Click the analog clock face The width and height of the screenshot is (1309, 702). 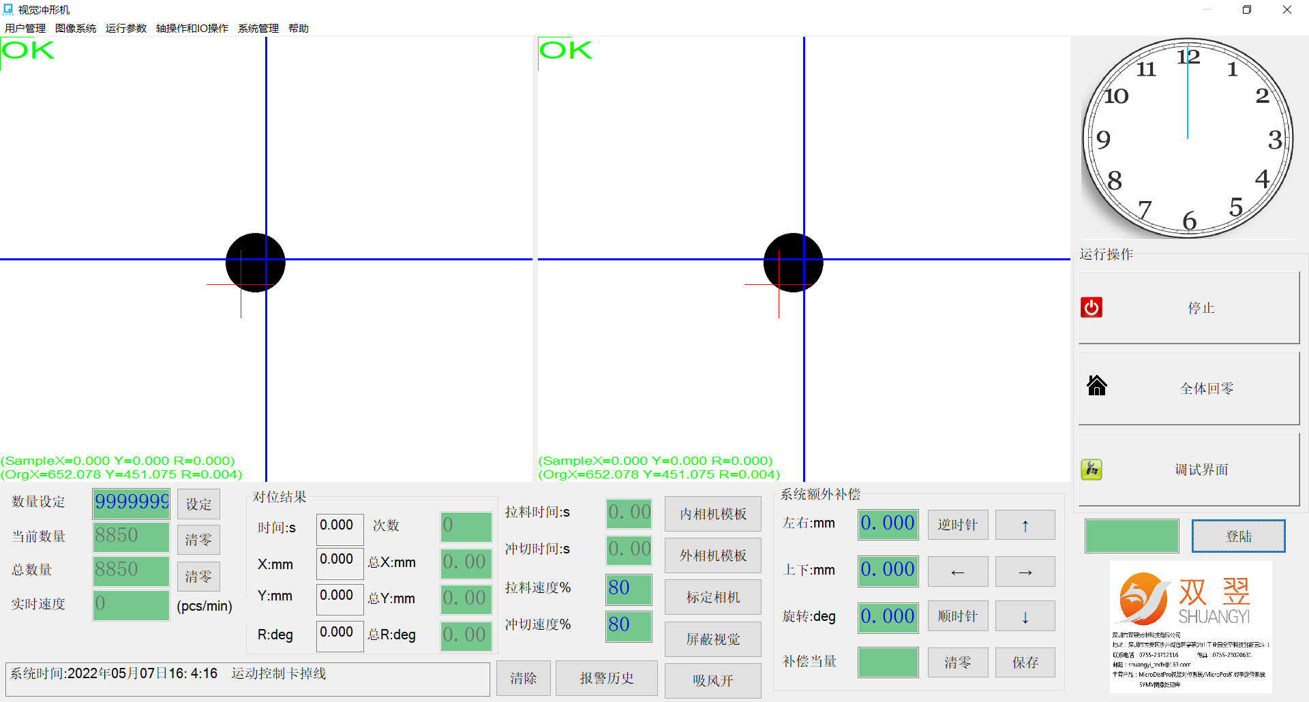pyautogui.click(x=1187, y=138)
